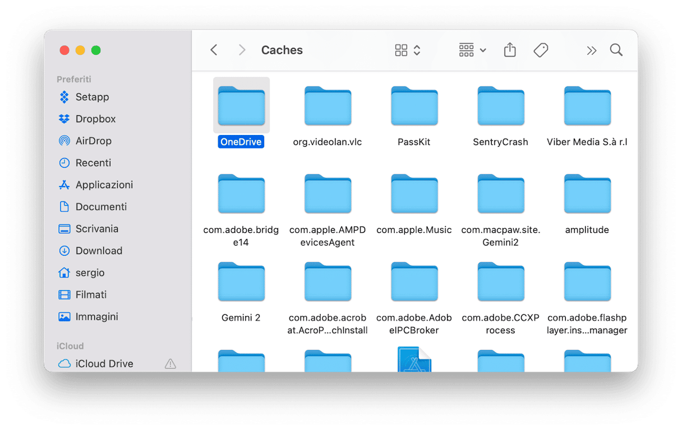Click the Share toolbar icon
The width and height of the screenshot is (682, 430).
tap(510, 50)
